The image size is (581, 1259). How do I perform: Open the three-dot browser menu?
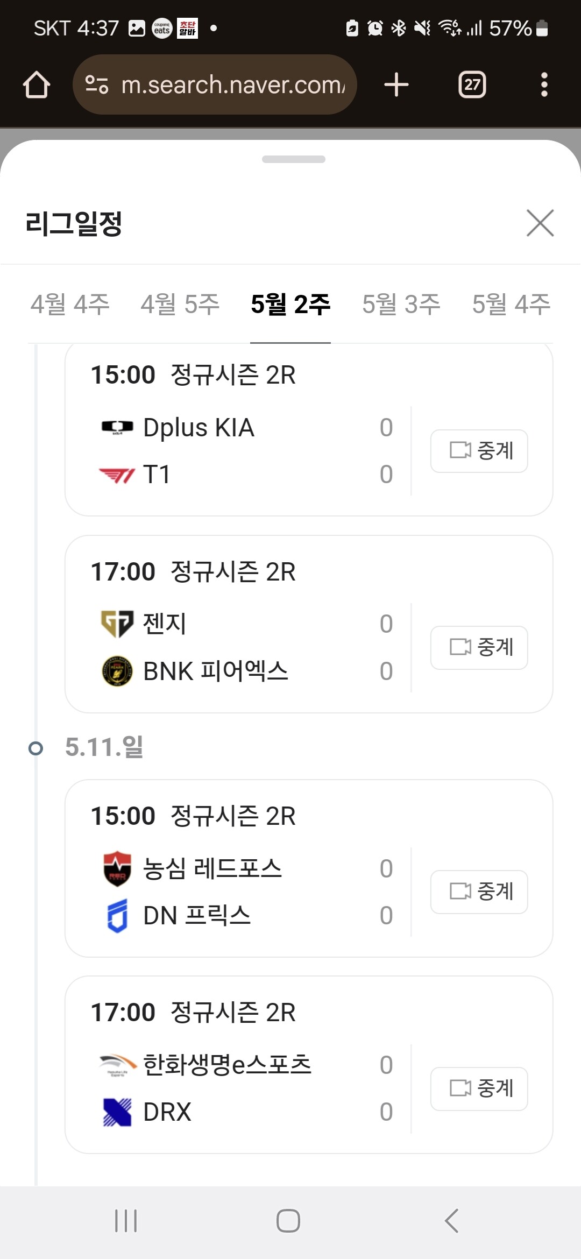[x=544, y=85]
